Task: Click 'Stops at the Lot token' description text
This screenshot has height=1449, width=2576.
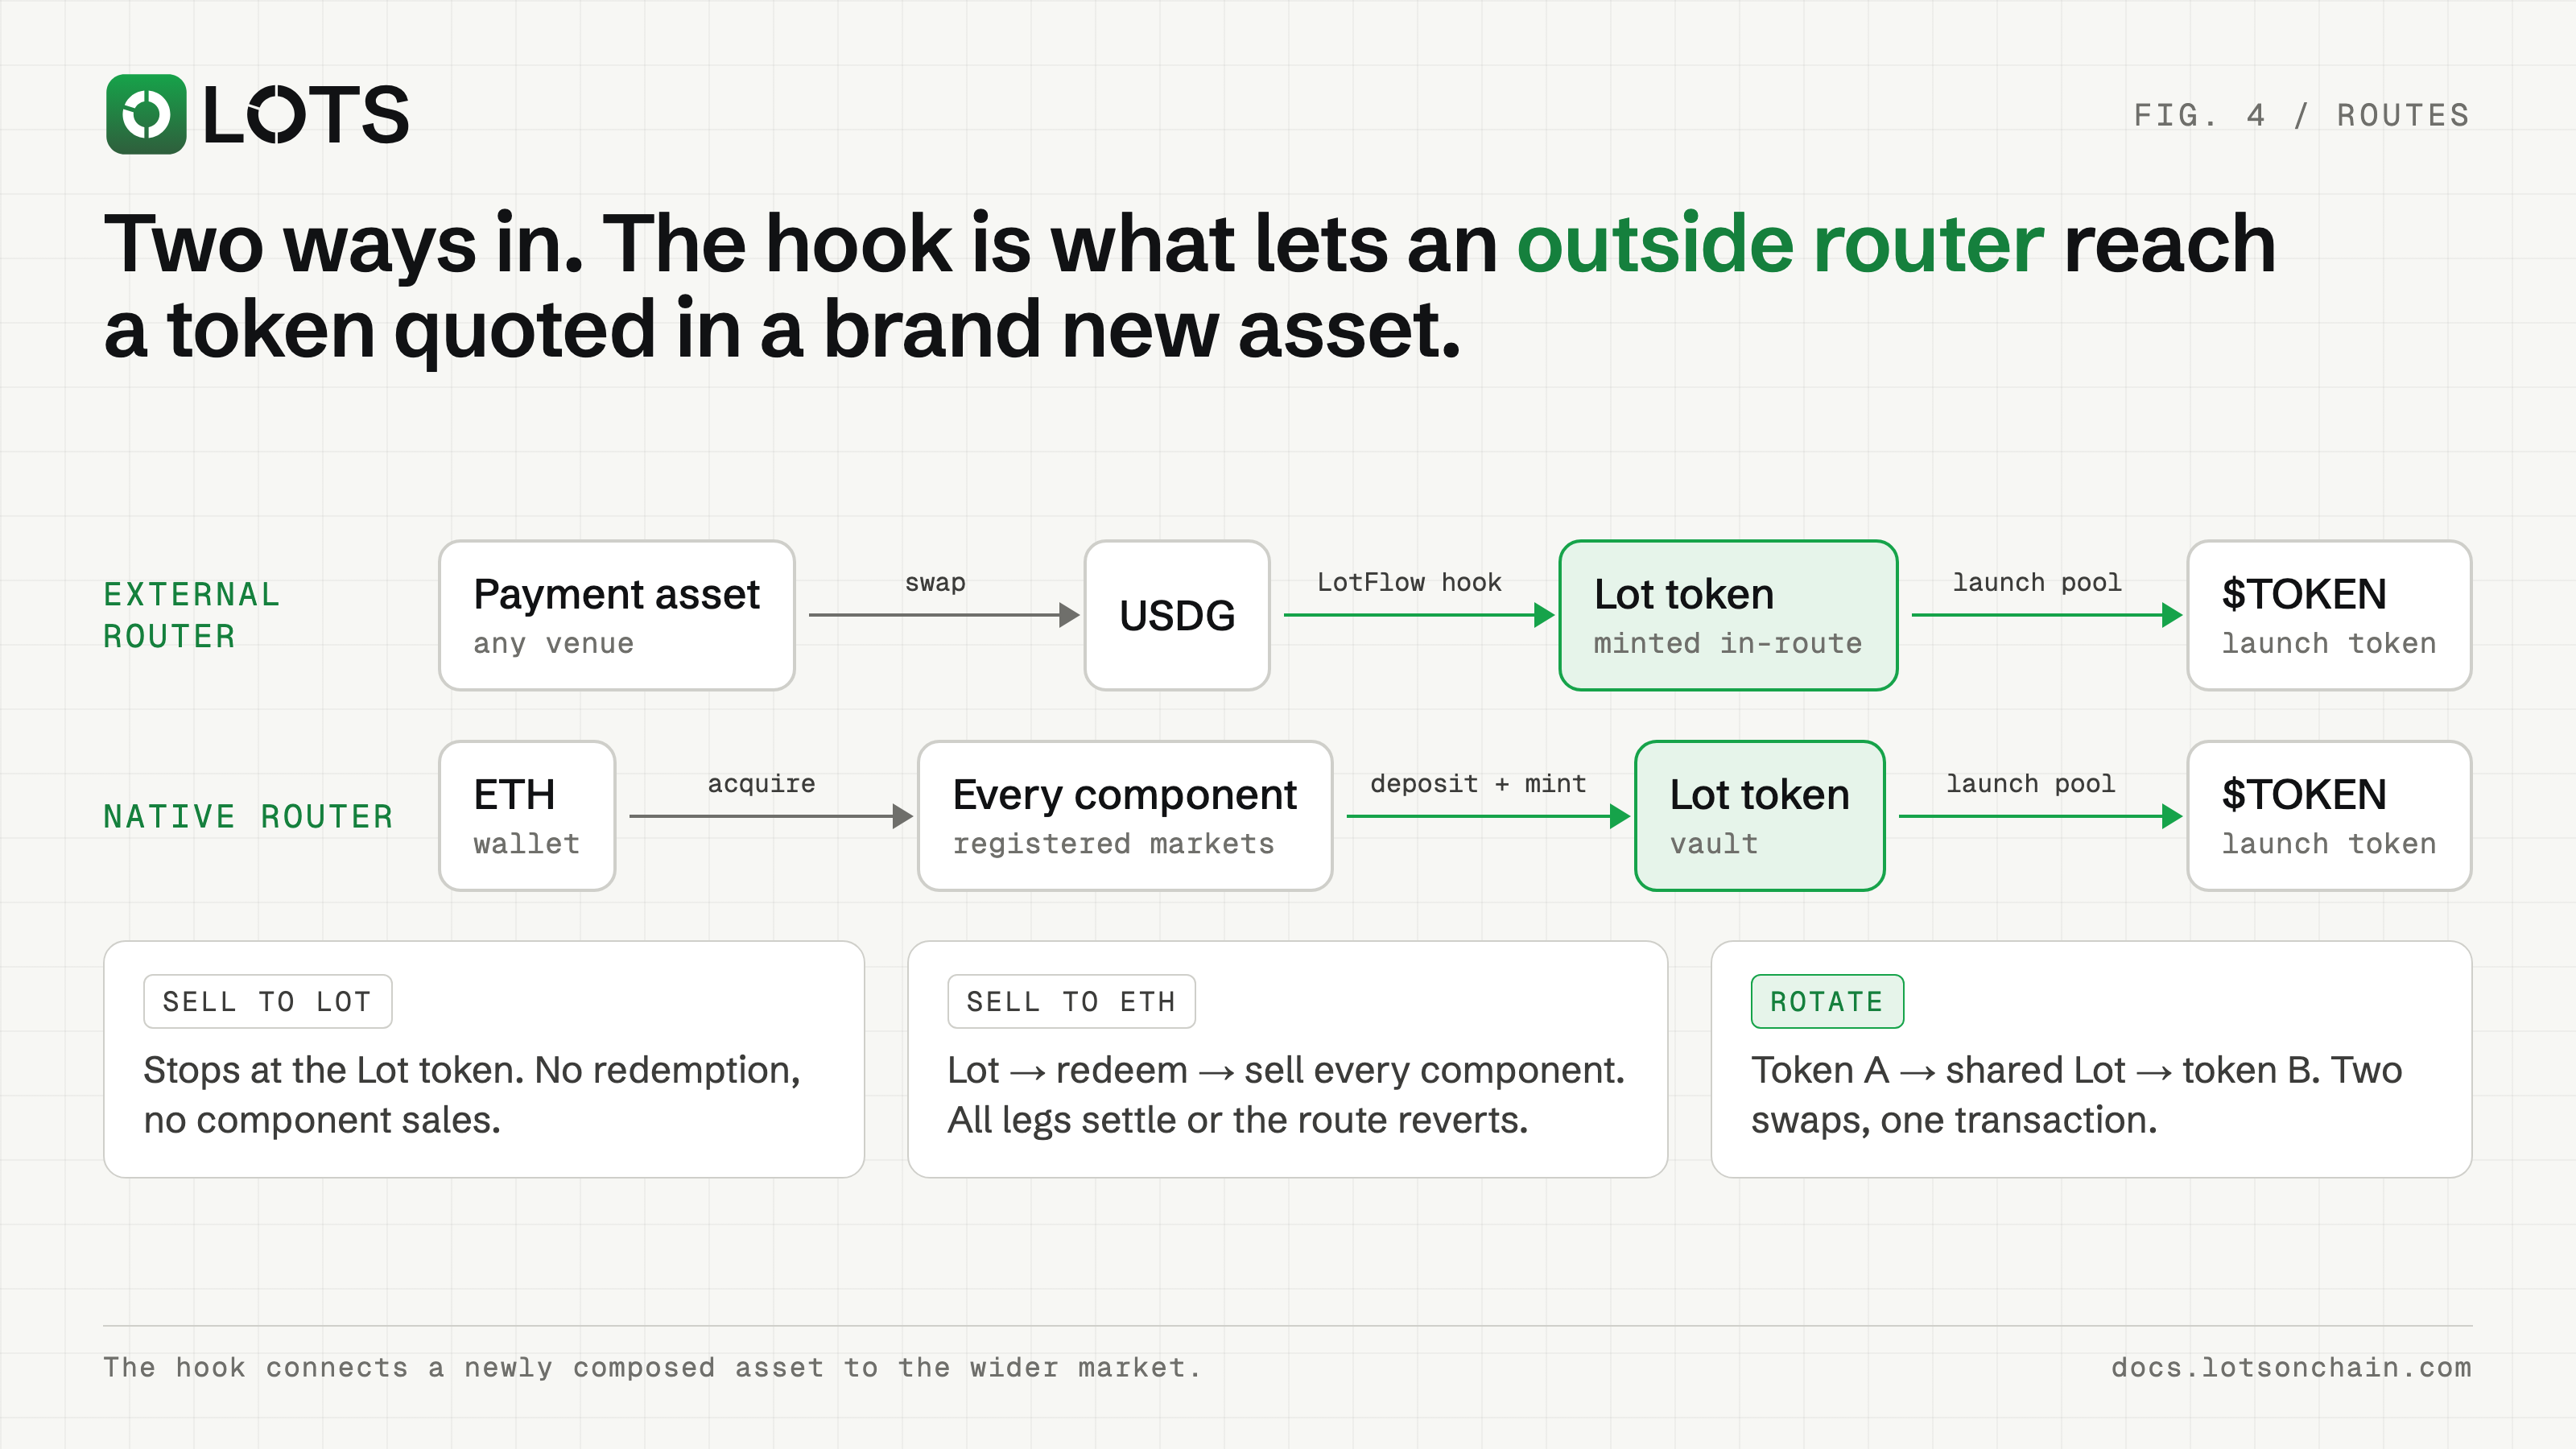Action: 472,1095
